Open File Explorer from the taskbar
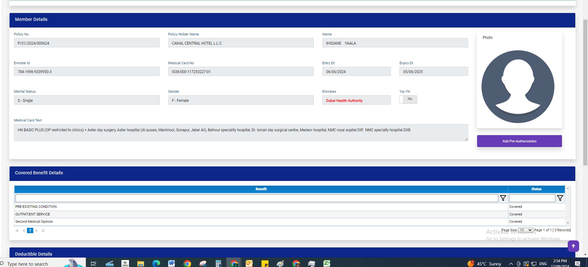The width and height of the screenshot is (588, 267). [140, 264]
